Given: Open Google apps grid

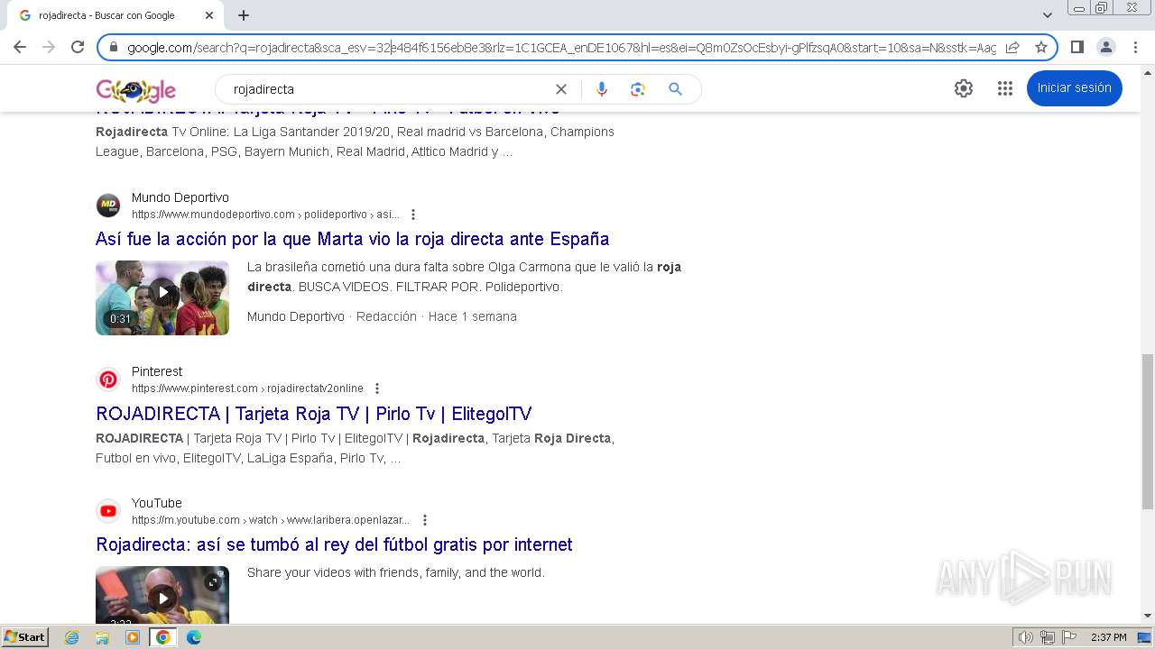Looking at the screenshot, I should click(x=1005, y=88).
